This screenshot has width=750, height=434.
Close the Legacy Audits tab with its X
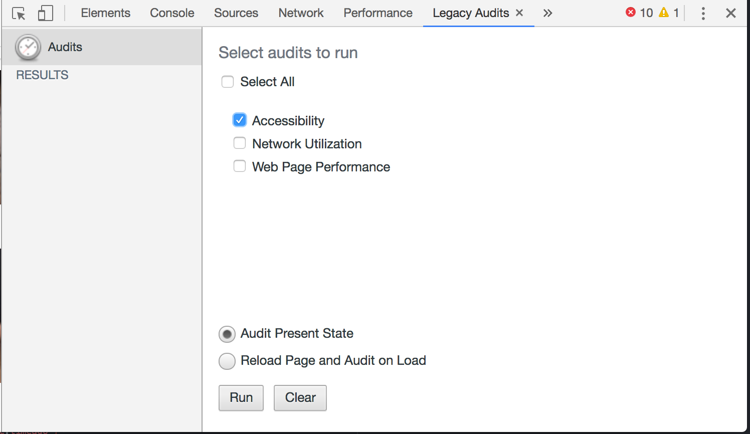tap(519, 13)
